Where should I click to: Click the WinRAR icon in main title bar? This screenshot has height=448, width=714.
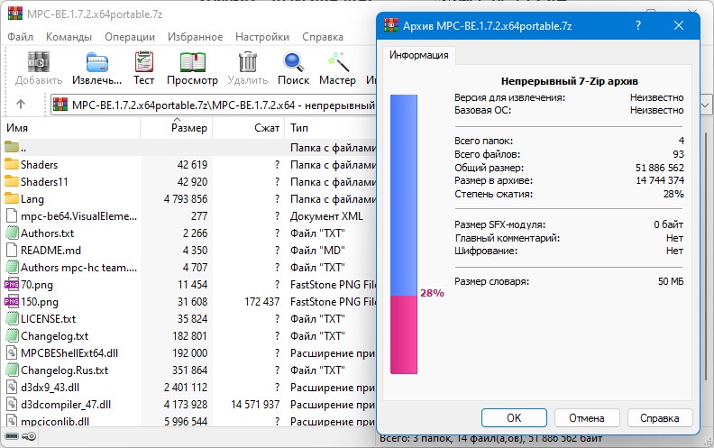[15, 14]
